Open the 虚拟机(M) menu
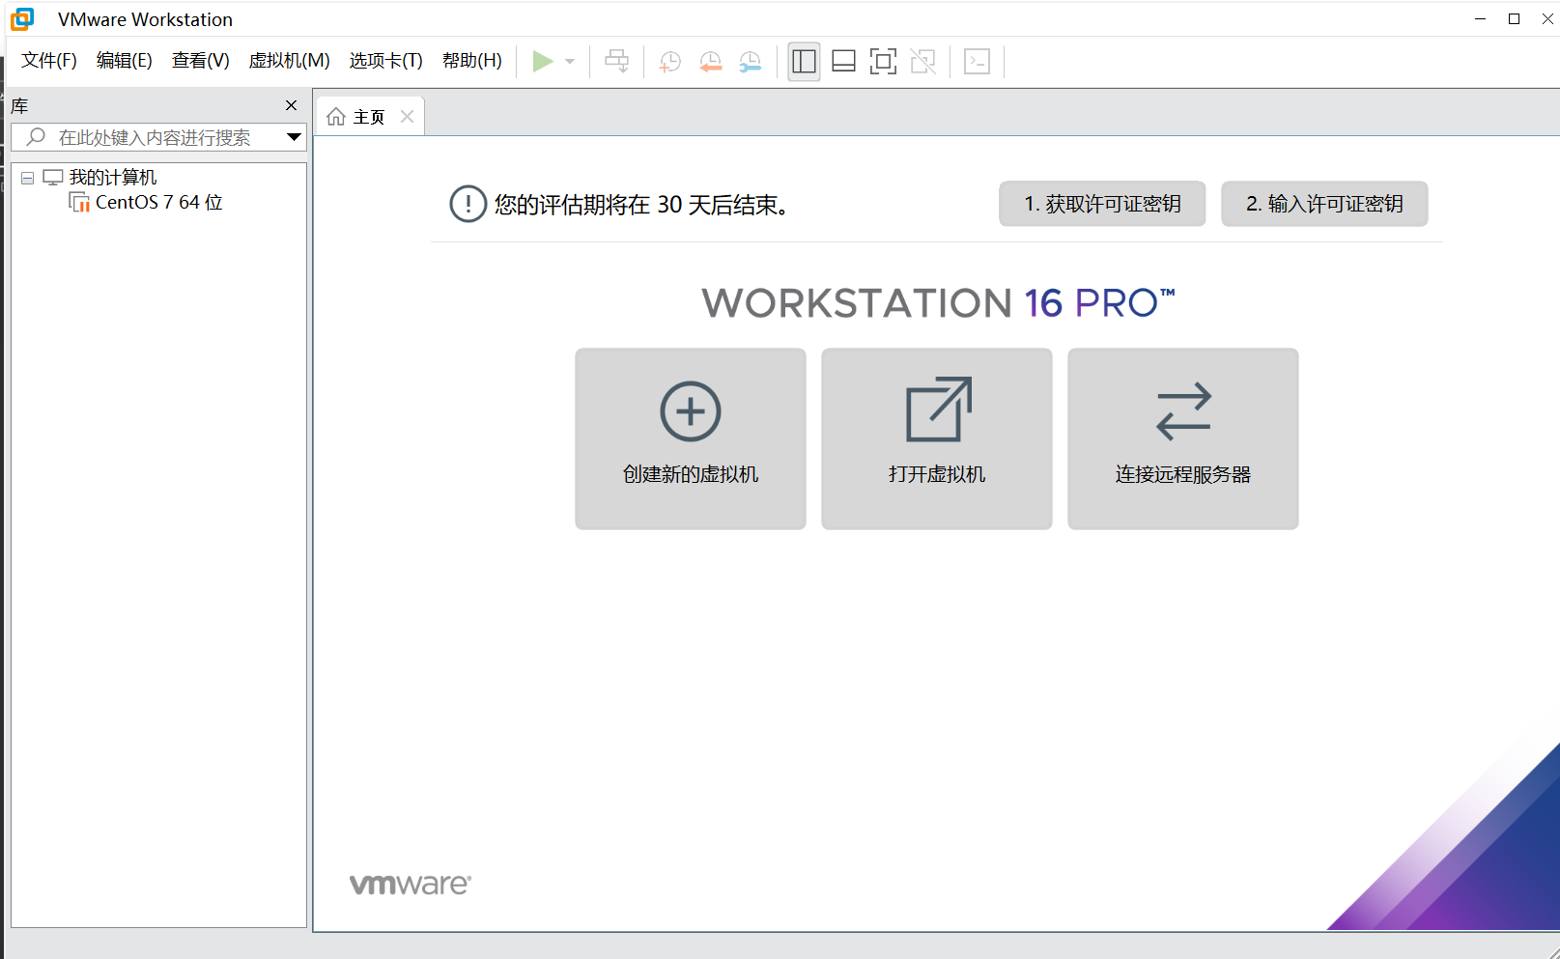Image resolution: width=1560 pixels, height=959 pixels. coord(290,61)
